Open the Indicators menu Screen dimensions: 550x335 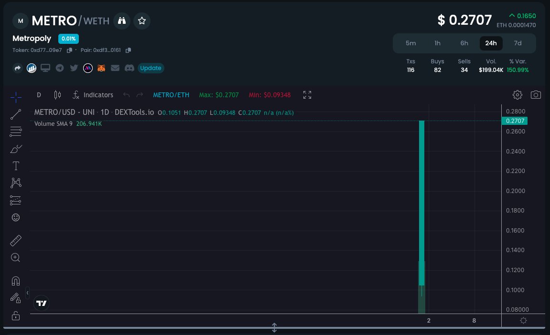tap(93, 95)
